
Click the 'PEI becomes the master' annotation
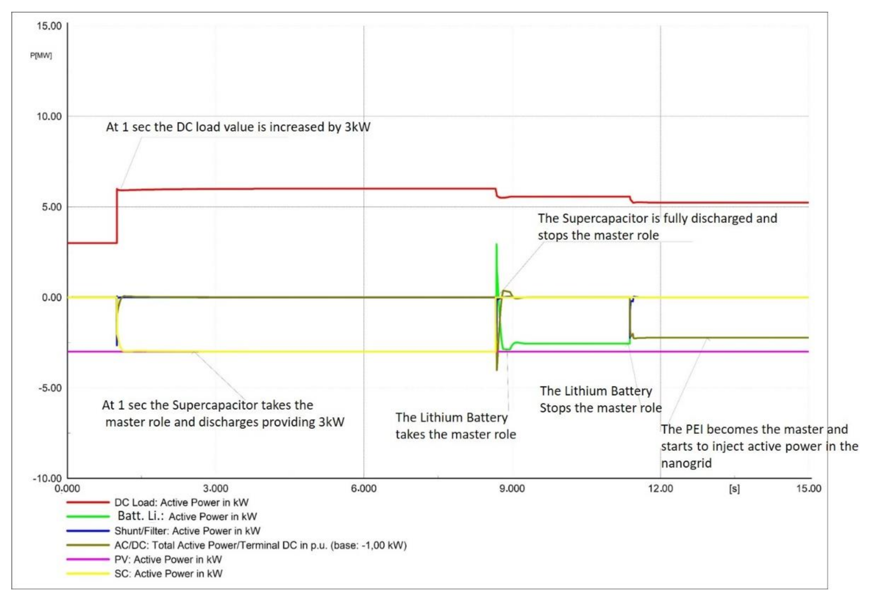[x=759, y=446]
